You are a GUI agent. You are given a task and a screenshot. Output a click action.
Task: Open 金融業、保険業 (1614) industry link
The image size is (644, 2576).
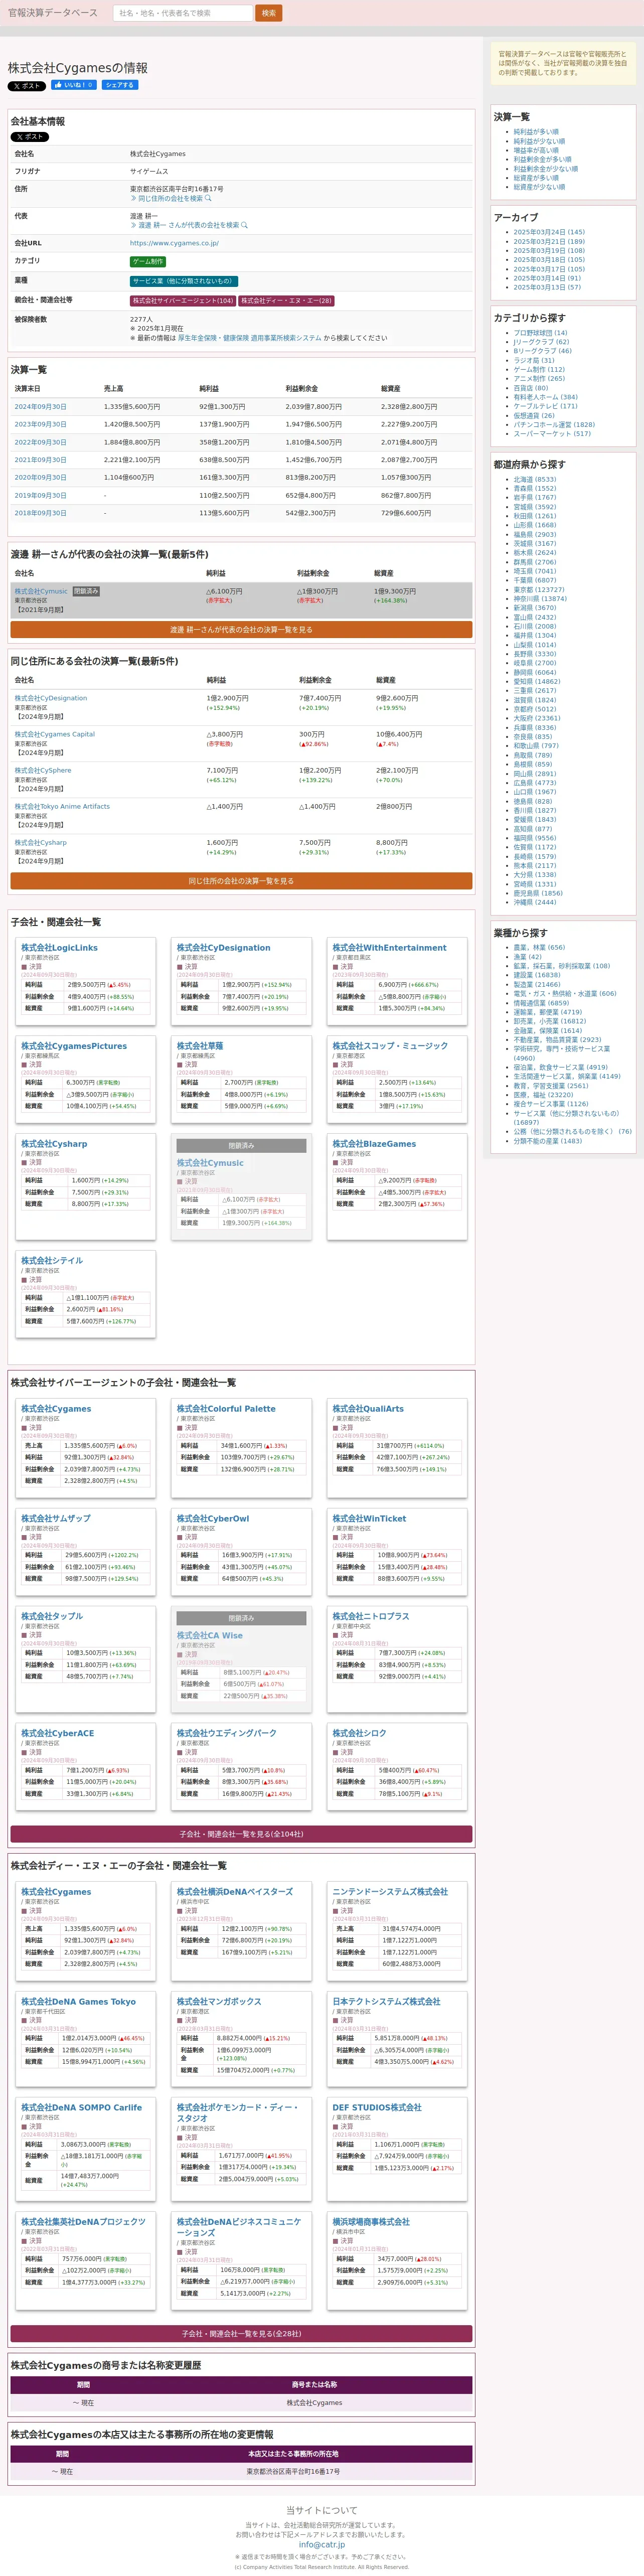point(547,1030)
